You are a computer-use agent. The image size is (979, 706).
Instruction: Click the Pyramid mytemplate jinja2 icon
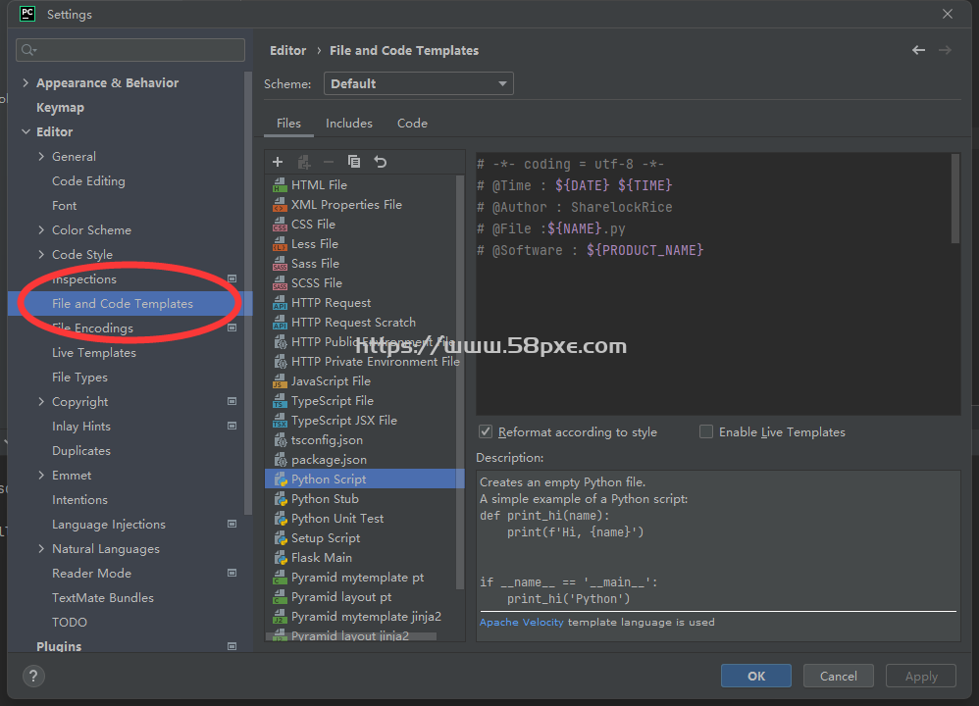pyautogui.click(x=280, y=617)
